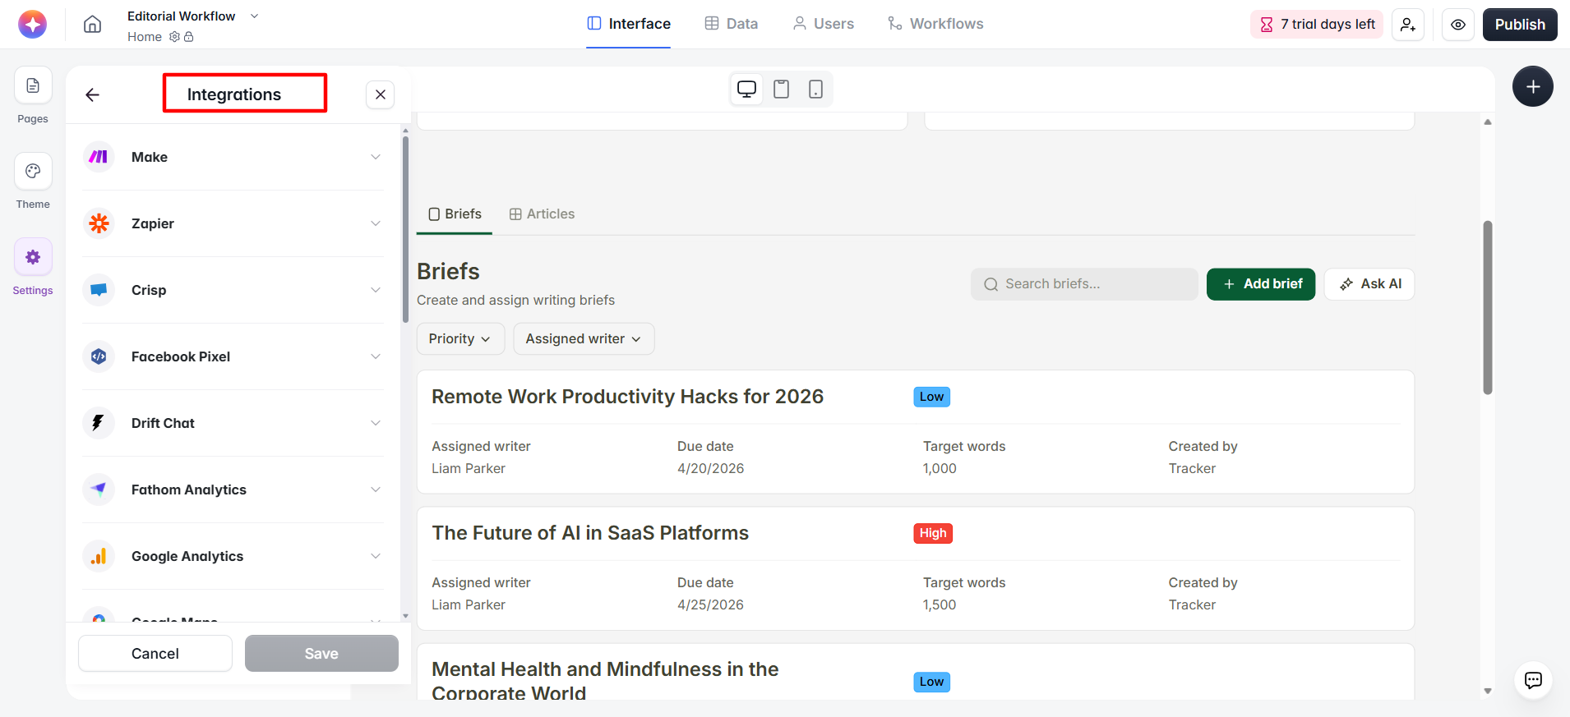The width and height of the screenshot is (1570, 717).
Task: Click the Ask AI button
Action: click(x=1369, y=284)
